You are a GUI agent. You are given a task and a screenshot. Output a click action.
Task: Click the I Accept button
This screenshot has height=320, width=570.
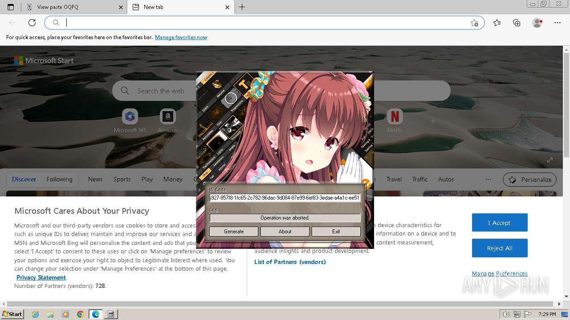[x=500, y=223]
